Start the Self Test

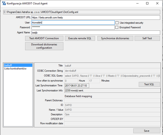coord(147,38)
